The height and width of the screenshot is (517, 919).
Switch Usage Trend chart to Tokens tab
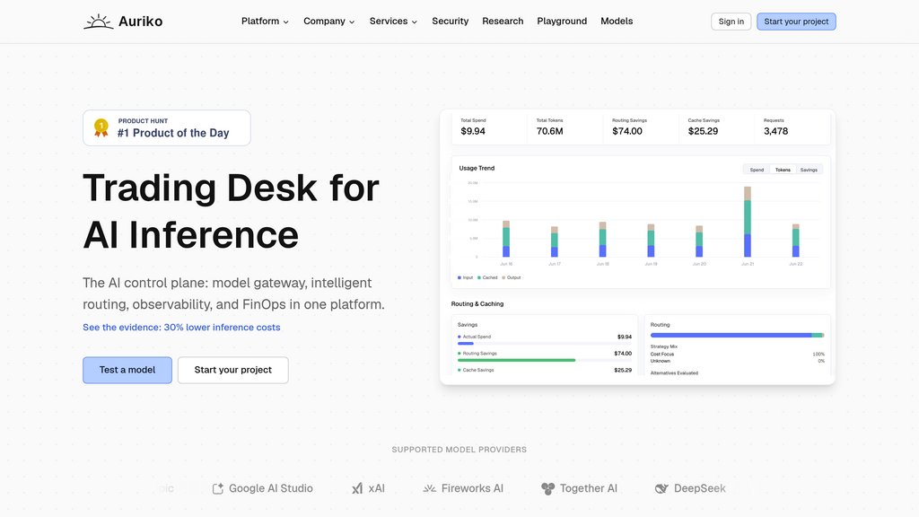pyautogui.click(x=783, y=170)
